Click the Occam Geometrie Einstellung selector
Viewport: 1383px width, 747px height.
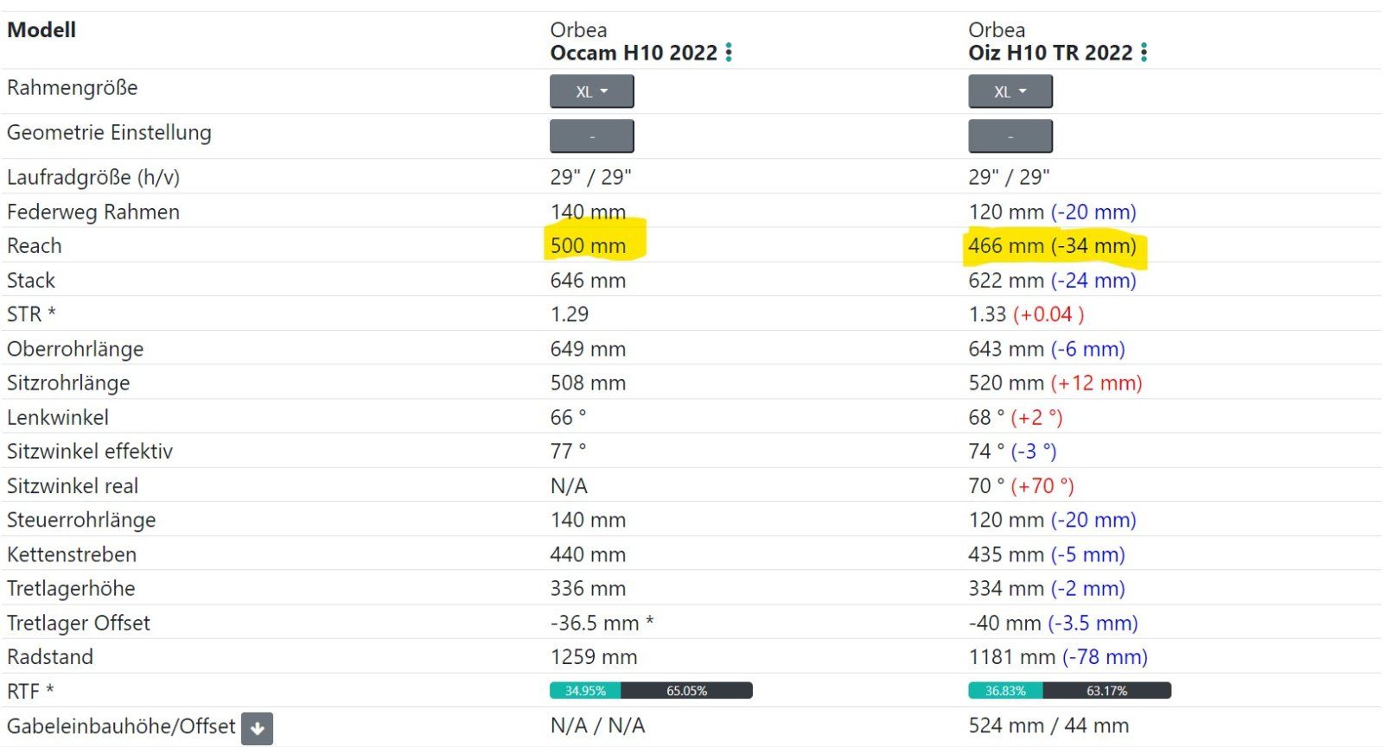(591, 136)
